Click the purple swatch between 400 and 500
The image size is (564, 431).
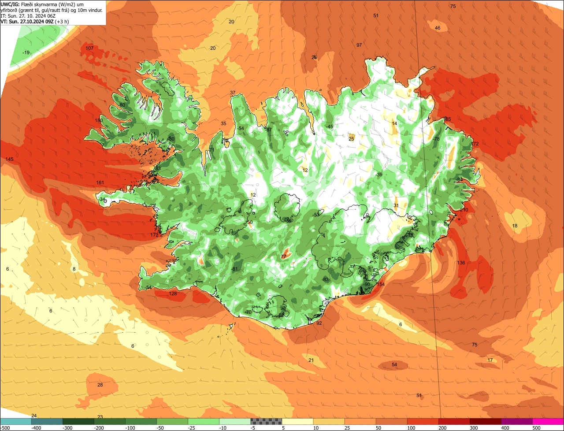click(516, 421)
